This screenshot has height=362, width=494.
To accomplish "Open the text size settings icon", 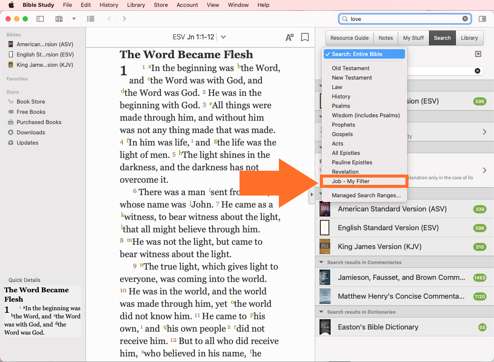I will 290,38.
